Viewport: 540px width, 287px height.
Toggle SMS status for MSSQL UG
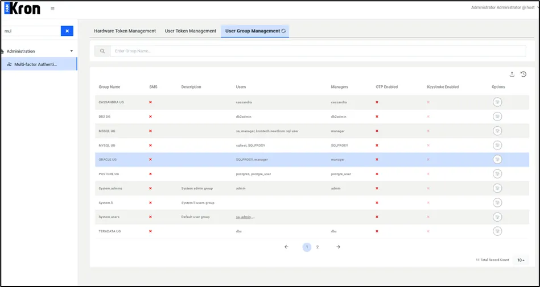tap(150, 131)
